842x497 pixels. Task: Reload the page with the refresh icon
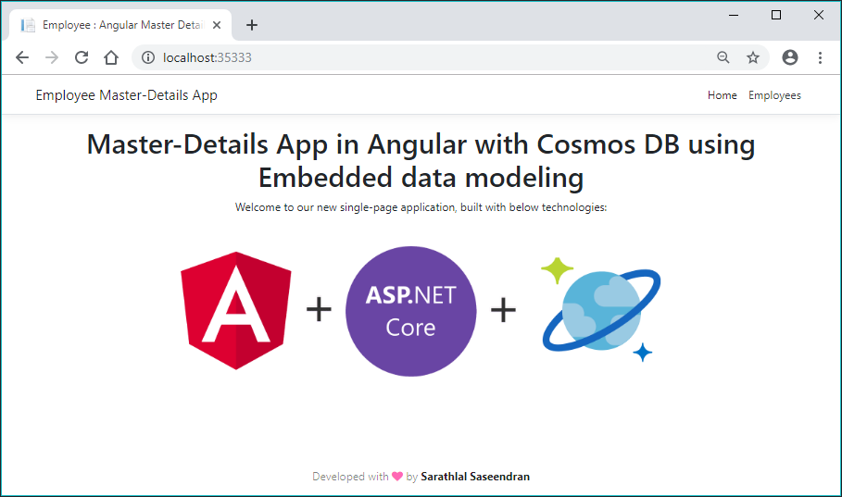click(x=82, y=57)
